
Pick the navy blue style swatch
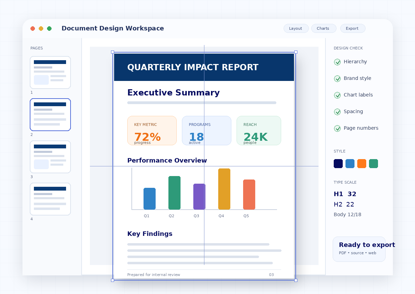[x=338, y=164]
